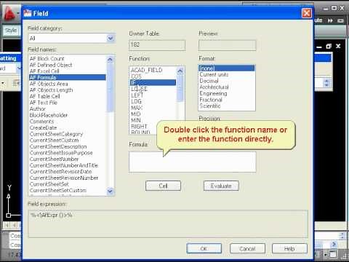349x262 pixels.
Task: Choose Decimal format
Action: click(x=209, y=81)
